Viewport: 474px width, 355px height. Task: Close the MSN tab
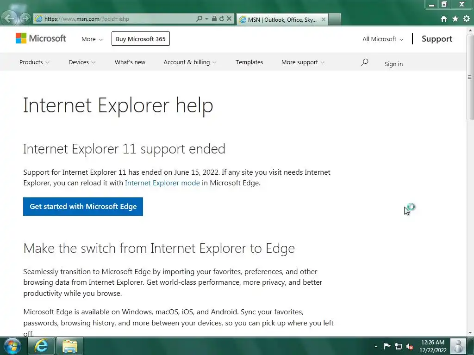pyautogui.click(x=324, y=19)
